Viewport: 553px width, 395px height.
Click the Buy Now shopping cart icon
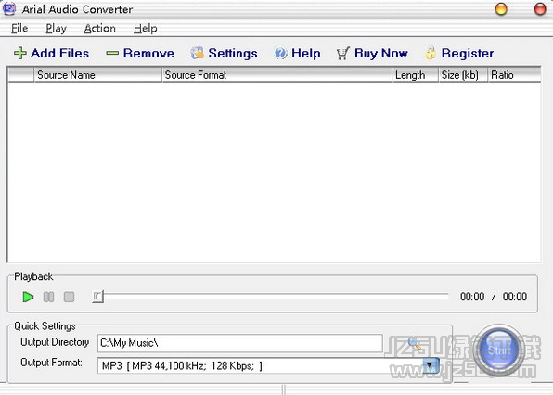tap(342, 53)
